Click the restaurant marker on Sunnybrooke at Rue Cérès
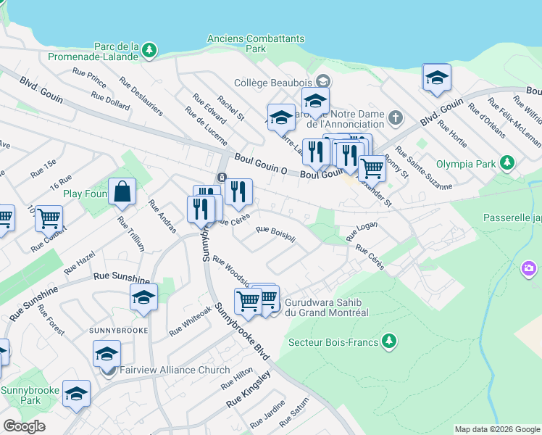 click(201, 212)
